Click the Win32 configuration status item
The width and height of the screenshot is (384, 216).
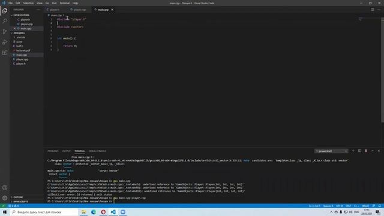point(365,206)
